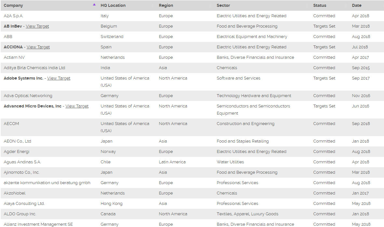Viewport: 384px width, 227px height.
Task: Click the purple sort arrow in Company header
Action: pos(94,5)
